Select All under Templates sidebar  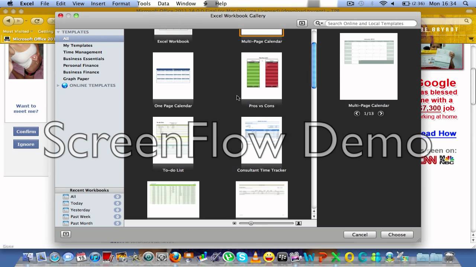click(x=66, y=39)
